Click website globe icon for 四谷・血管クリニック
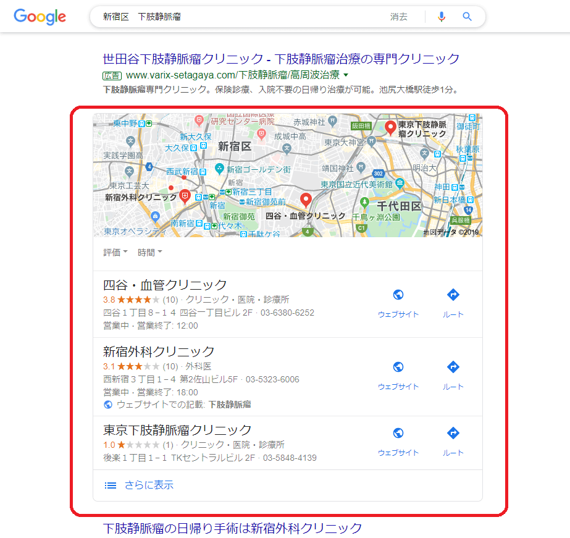Image resolution: width=570 pixels, height=538 pixels. click(398, 295)
